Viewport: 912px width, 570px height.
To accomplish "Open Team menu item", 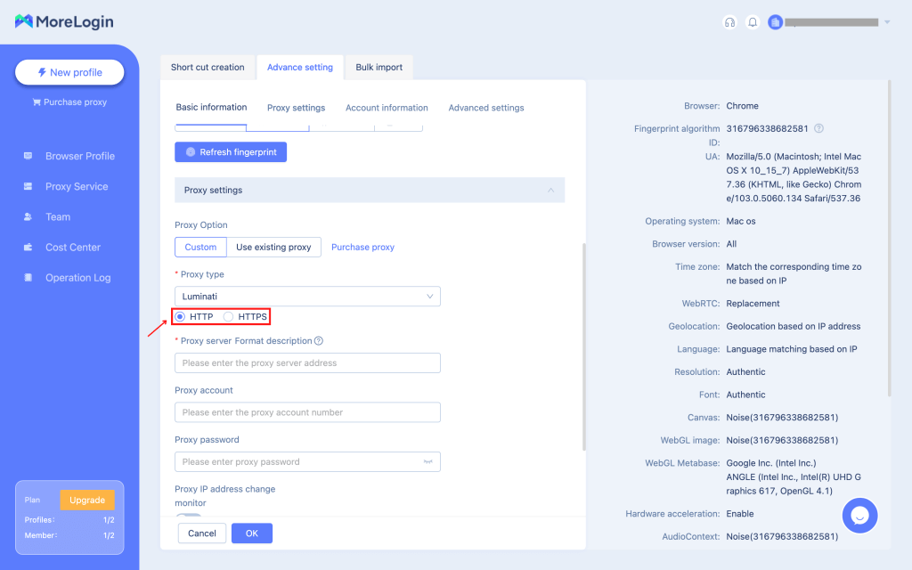I will coord(58,216).
